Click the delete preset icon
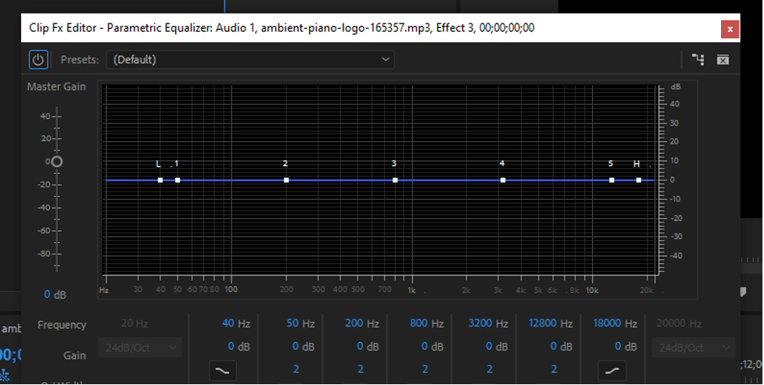Screen dimensions: 764x385 click(x=723, y=59)
